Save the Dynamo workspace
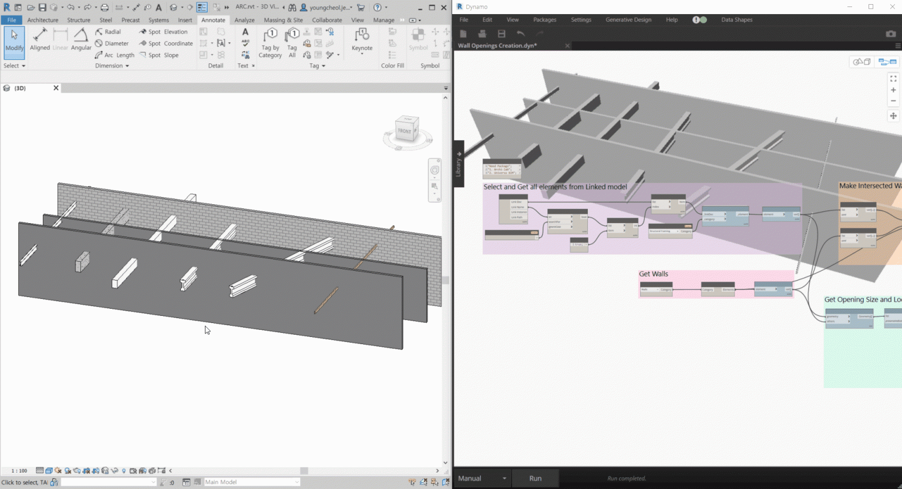The width and height of the screenshot is (902, 489). pyautogui.click(x=502, y=33)
